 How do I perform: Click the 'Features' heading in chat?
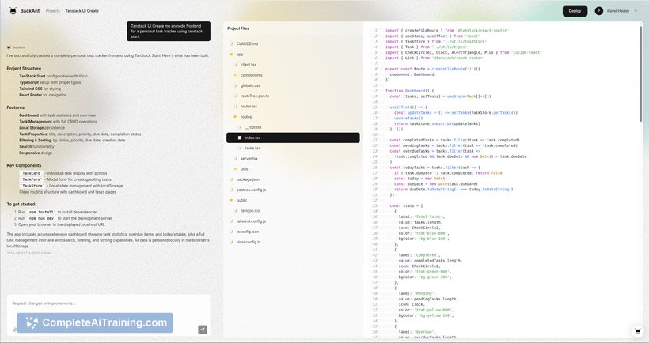click(15, 107)
